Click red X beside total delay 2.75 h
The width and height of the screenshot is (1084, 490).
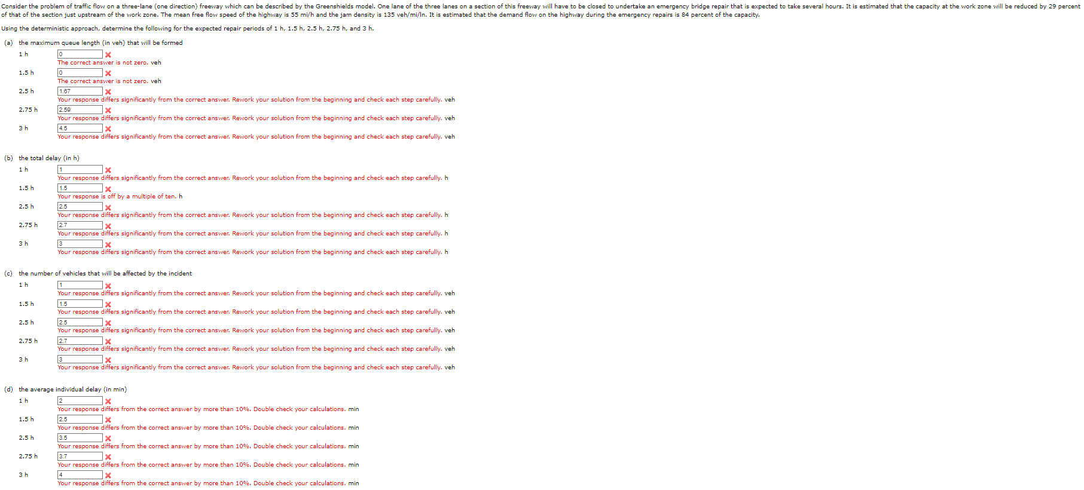pyautogui.click(x=108, y=226)
